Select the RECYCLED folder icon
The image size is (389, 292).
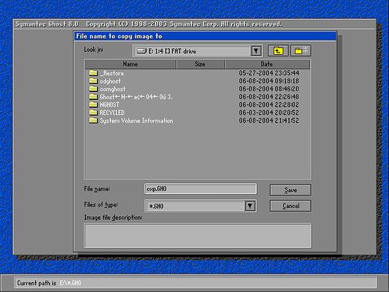[x=93, y=112]
